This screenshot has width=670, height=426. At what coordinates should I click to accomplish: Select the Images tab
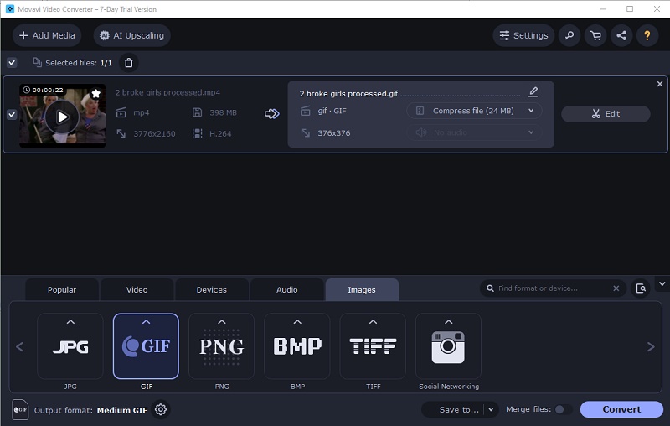pyautogui.click(x=362, y=289)
